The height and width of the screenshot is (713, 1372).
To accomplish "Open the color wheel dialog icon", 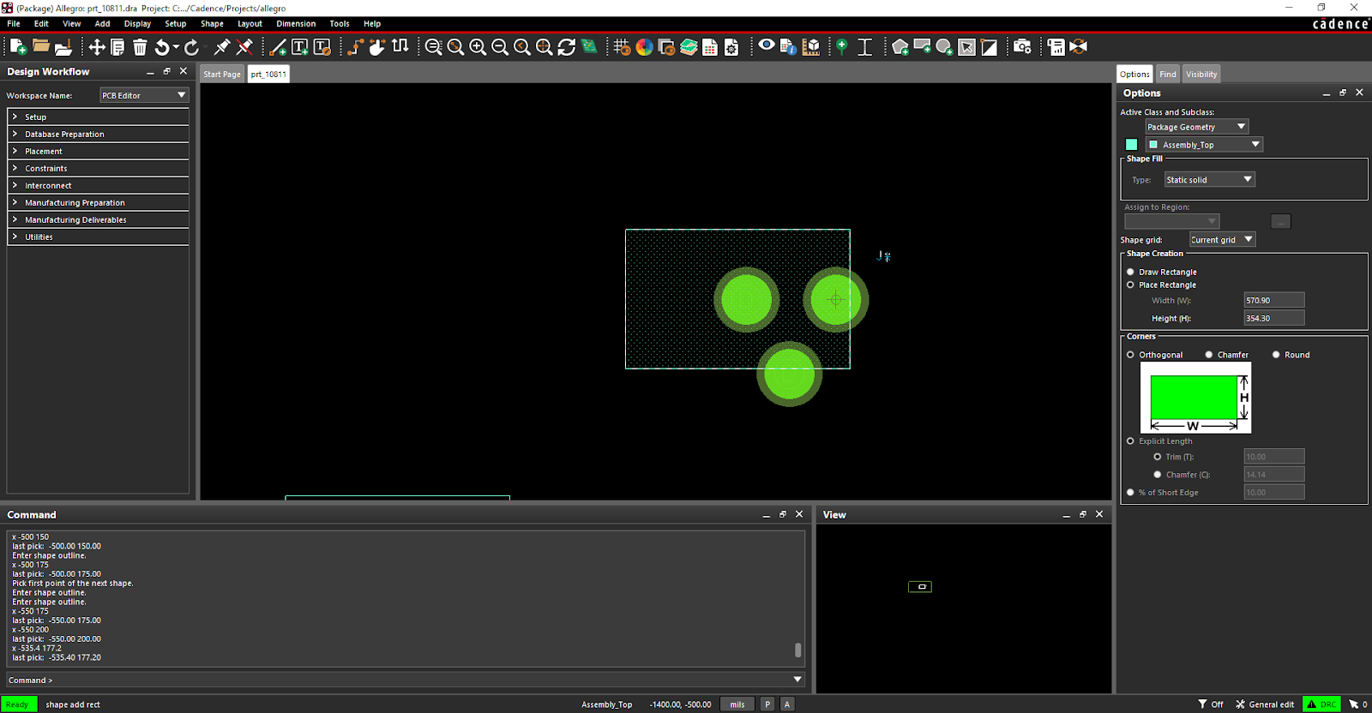I will (644, 47).
